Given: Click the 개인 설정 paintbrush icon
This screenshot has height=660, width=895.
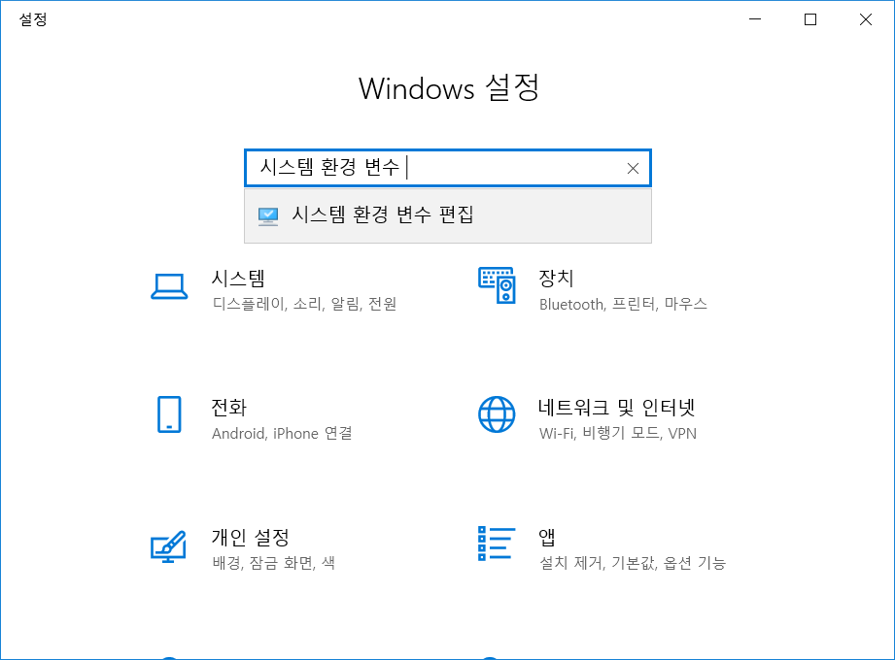Looking at the screenshot, I should [168, 546].
